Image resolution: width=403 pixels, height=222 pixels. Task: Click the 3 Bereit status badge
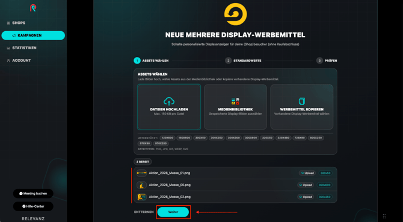(143, 162)
